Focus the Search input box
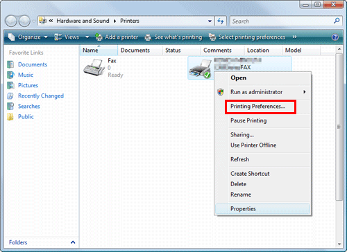Viewport: 347px width, 252px height. (282, 21)
